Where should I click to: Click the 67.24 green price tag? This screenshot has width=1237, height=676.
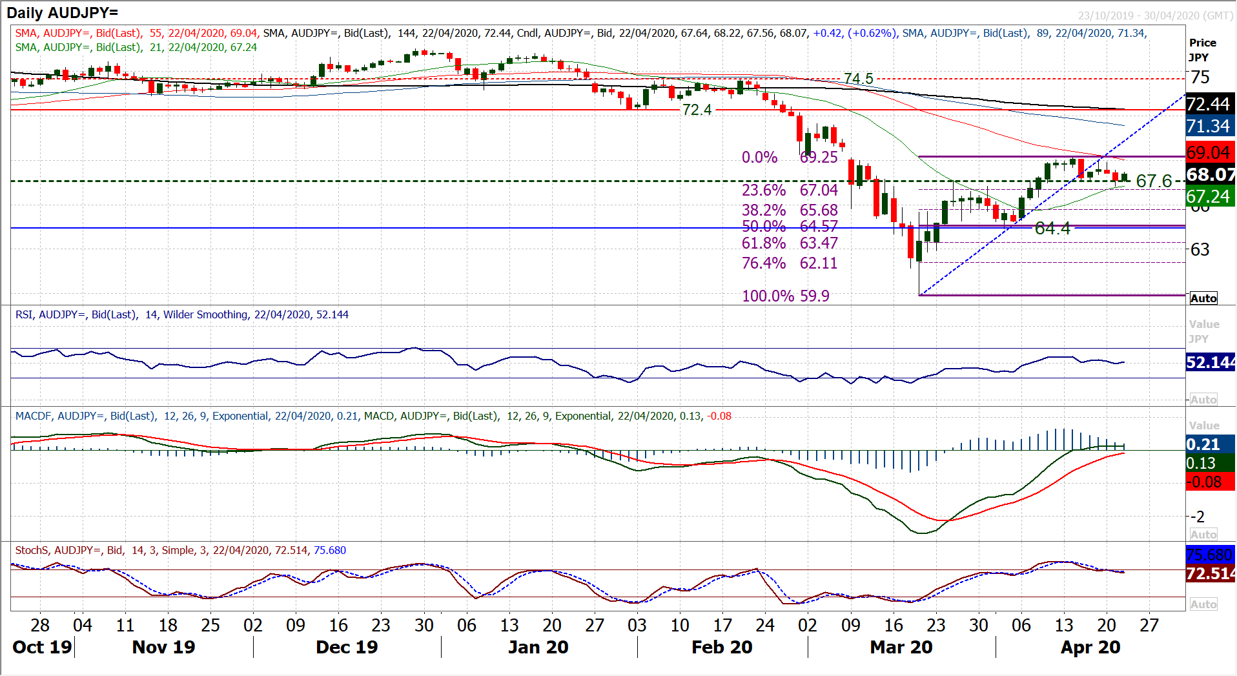tap(1210, 196)
